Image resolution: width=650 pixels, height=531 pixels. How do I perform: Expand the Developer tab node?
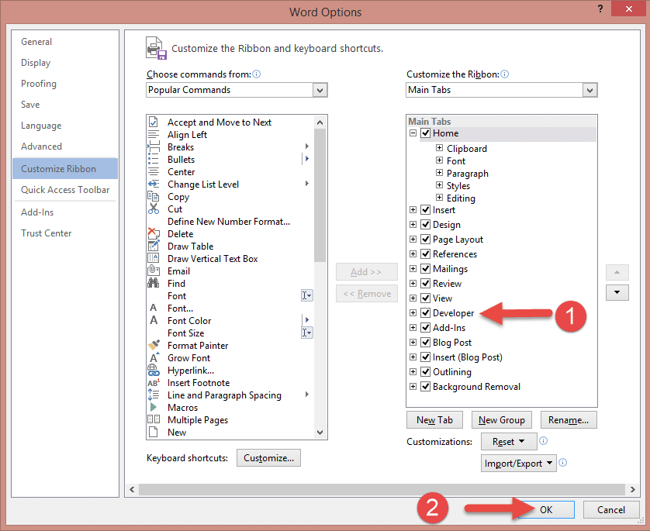[x=413, y=312]
